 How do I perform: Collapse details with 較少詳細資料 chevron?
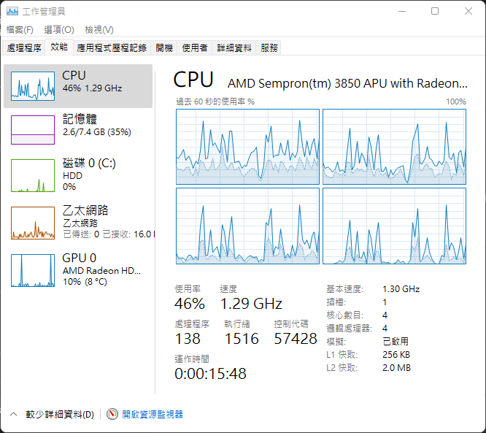point(13,414)
